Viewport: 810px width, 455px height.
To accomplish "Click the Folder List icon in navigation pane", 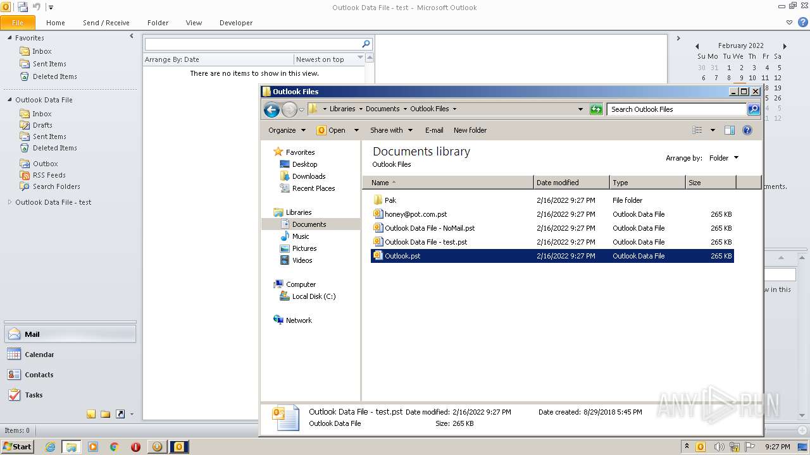I will pyautogui.click(x=105, y=415).
